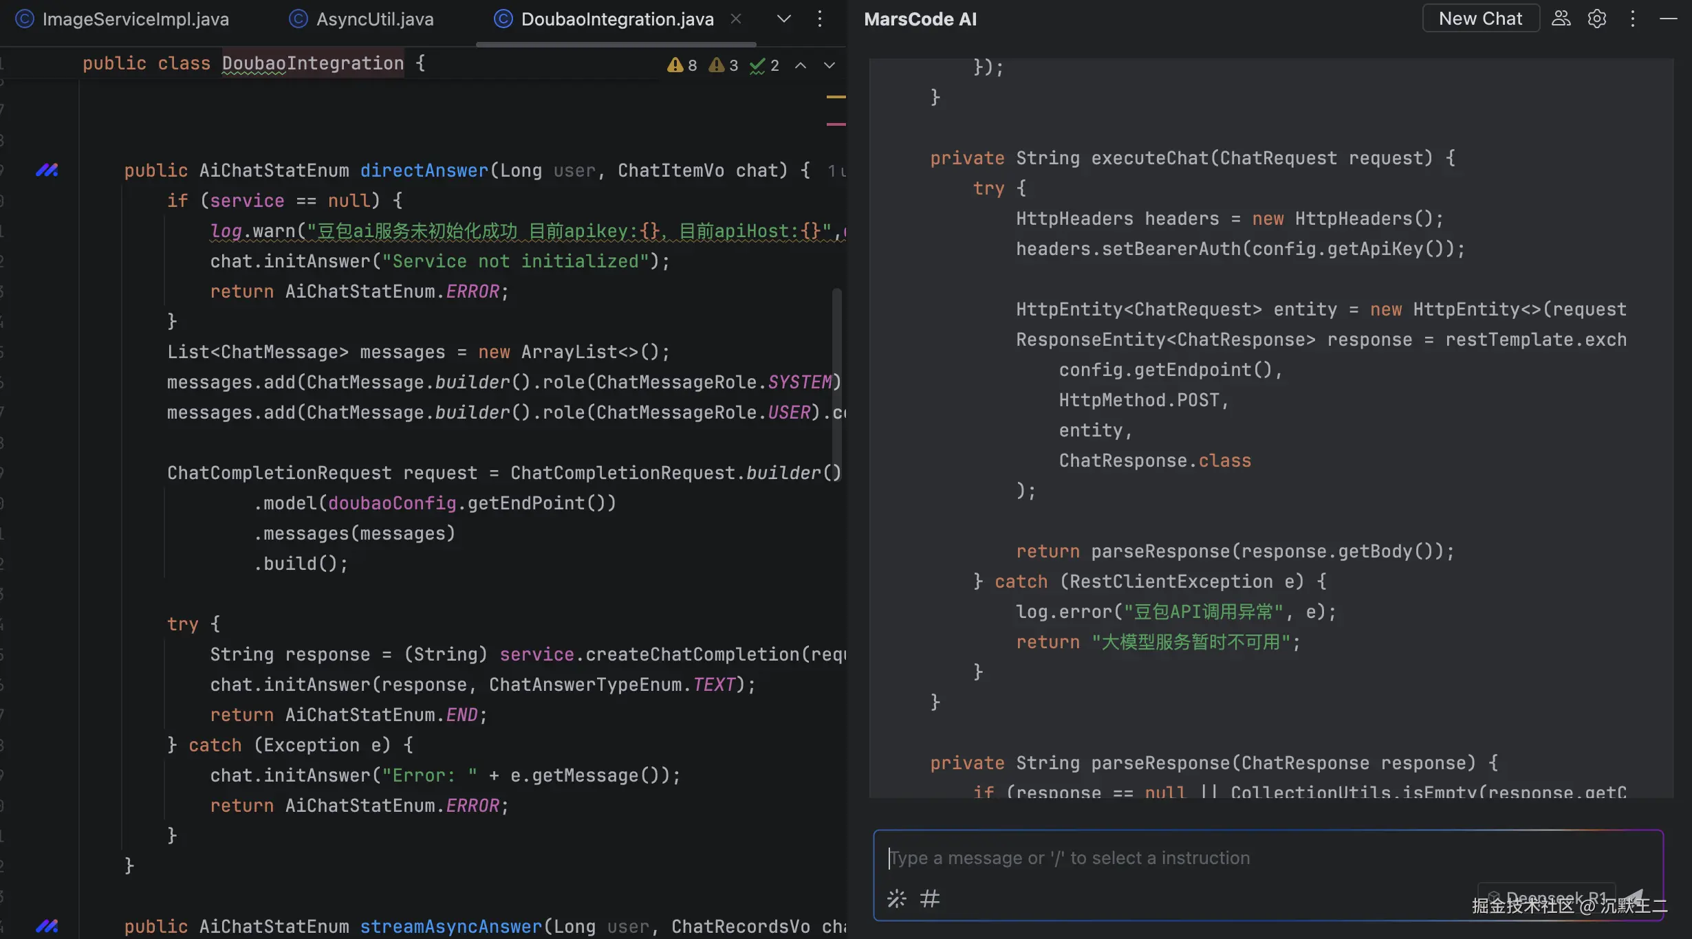This screenshot has width=1692, height=939.
Task: Jump to previous highlighted problem arrow
Action: [801, 65]
